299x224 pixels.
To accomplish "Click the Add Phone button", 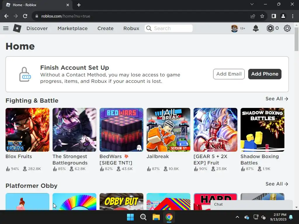I will point(265,74).
